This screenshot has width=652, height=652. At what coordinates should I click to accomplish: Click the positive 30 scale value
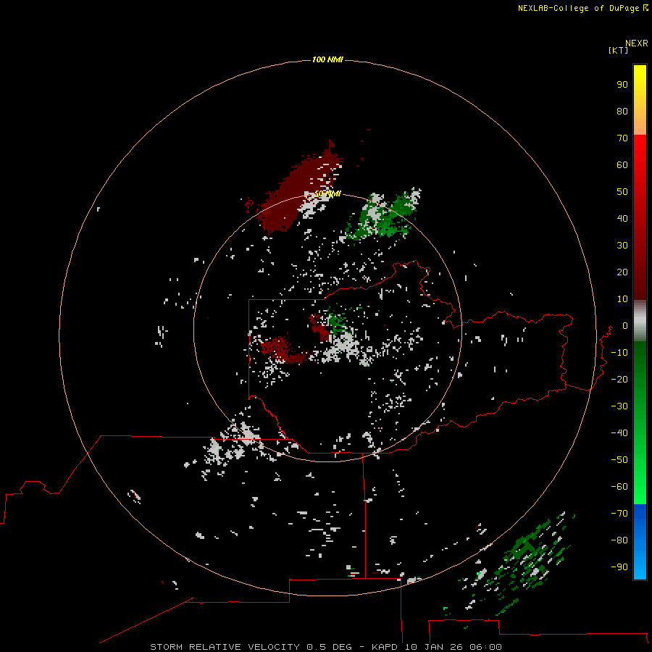click(622, 246)
